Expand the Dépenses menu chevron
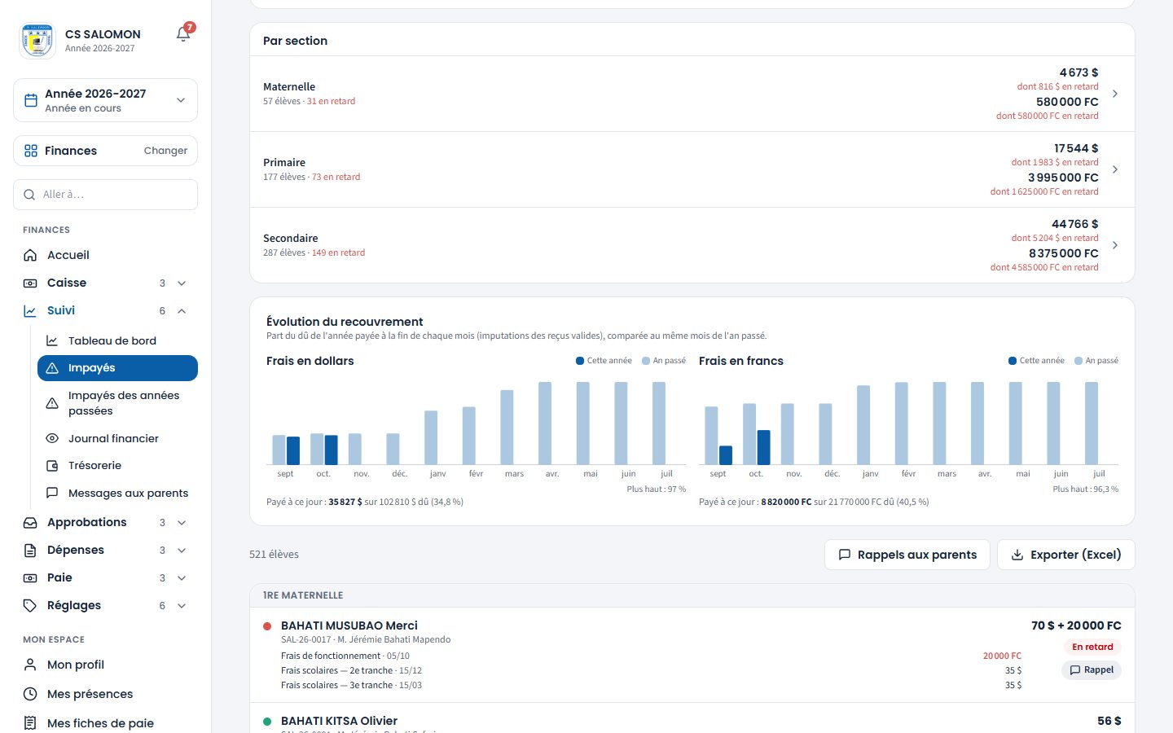 pyautogui.click(x=182, y=550)
